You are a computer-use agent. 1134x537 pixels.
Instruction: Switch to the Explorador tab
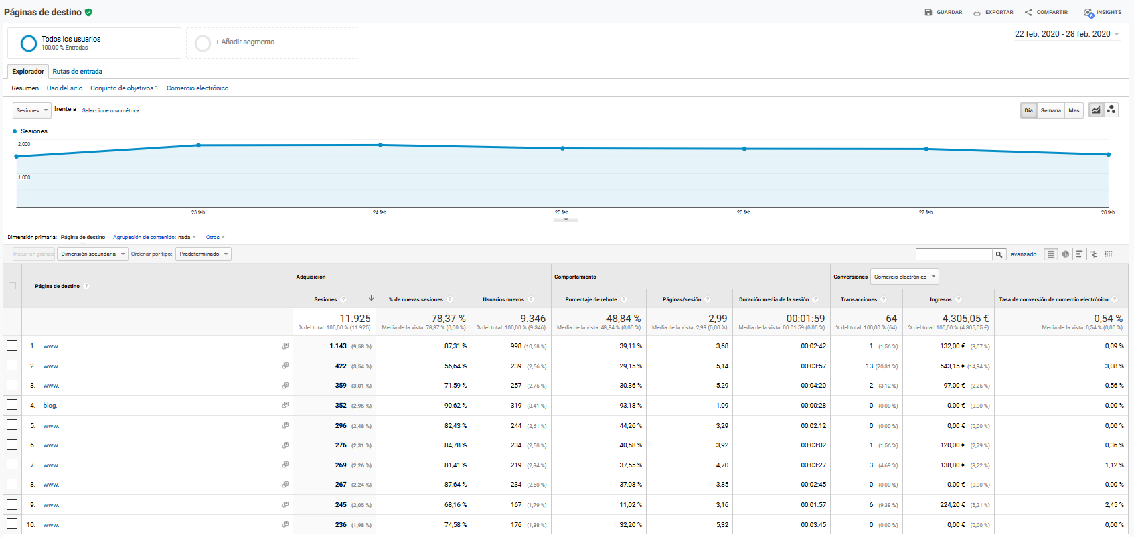pos(28,71)
